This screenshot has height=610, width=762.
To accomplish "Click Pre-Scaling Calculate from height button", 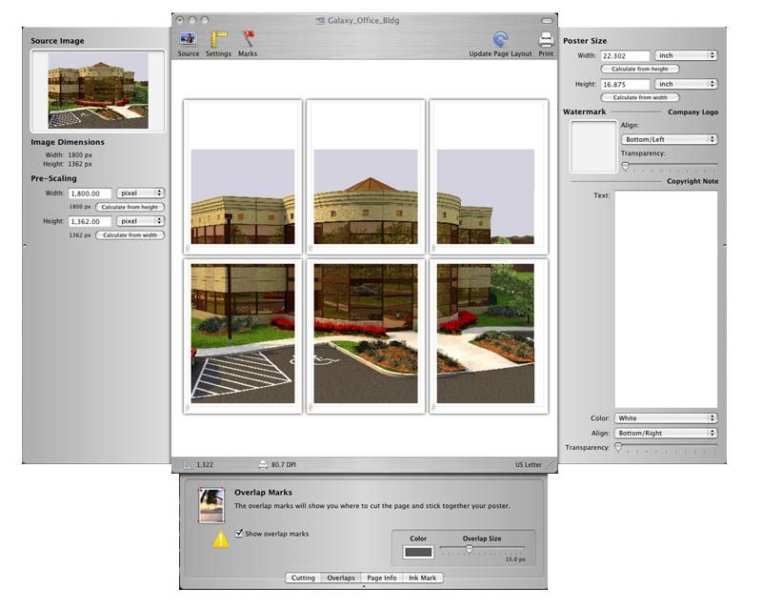I will click(130, 207).
